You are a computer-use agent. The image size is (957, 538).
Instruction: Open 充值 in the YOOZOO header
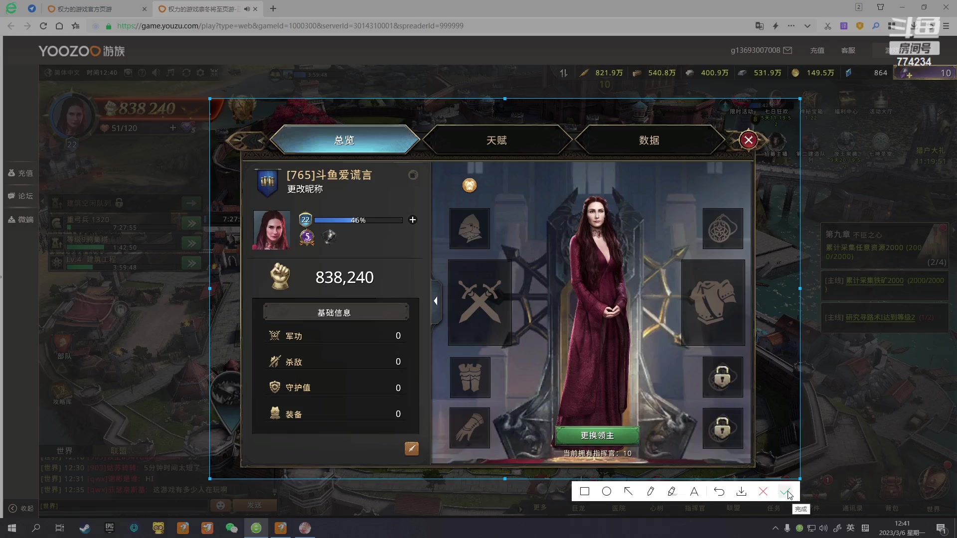(x=817, y=50)
